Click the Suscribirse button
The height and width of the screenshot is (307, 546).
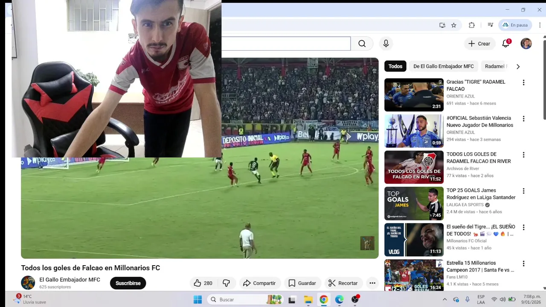click(x=128, y=283)
